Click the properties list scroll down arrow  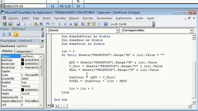pyautogui.click(x=41, y=105)
